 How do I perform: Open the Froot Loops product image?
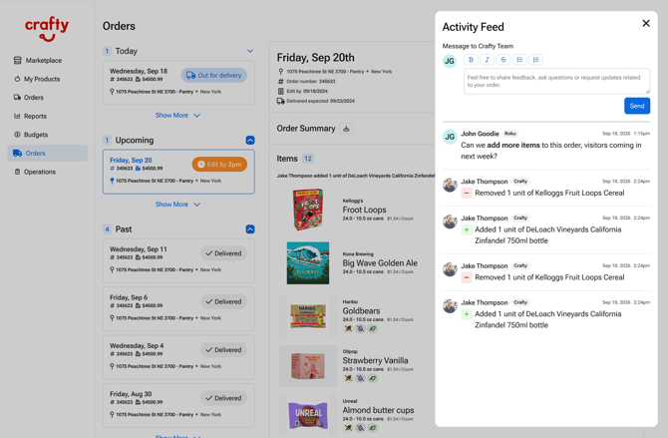coord(308,210)
